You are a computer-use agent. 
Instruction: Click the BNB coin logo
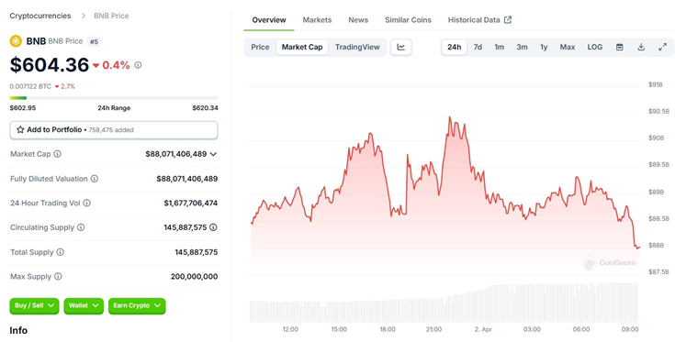16,41
